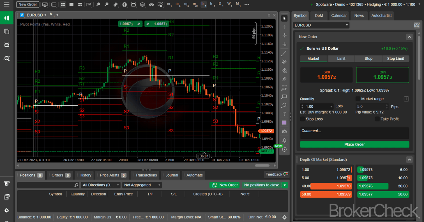
Task: Switch to the Calendar tab
Action: click(339, 16)
